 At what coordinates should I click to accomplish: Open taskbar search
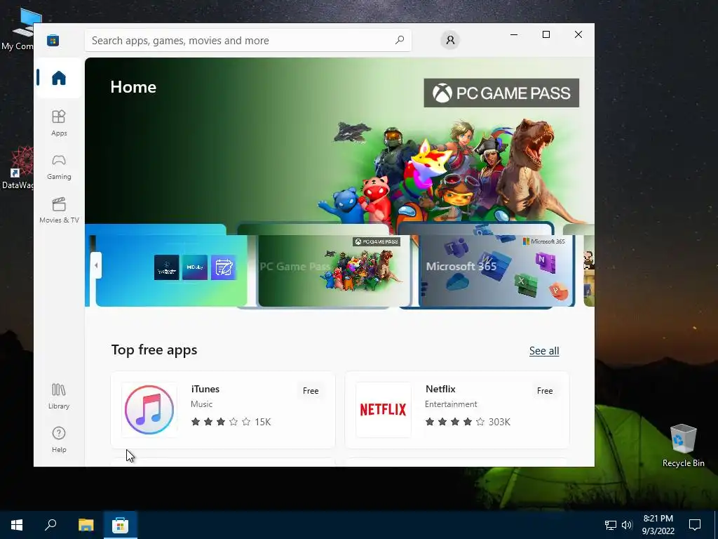[x=50, y=525]
